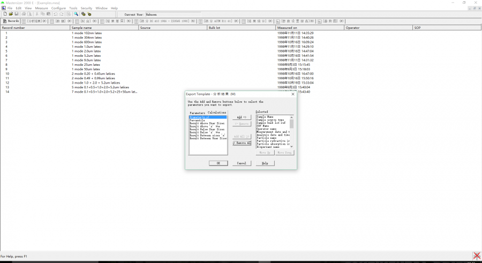Close the Export Template dialog
Viewport: 482px width, 263px height.
(293, 94)
